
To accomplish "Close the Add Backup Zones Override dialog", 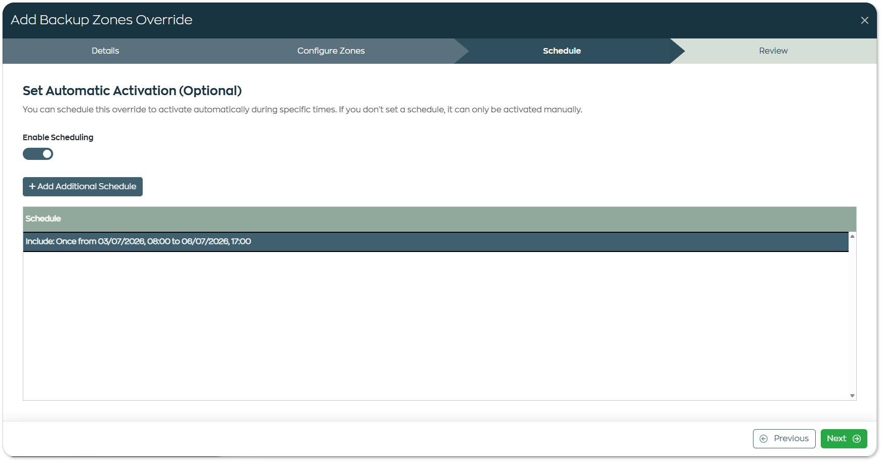I will [864, 20].
